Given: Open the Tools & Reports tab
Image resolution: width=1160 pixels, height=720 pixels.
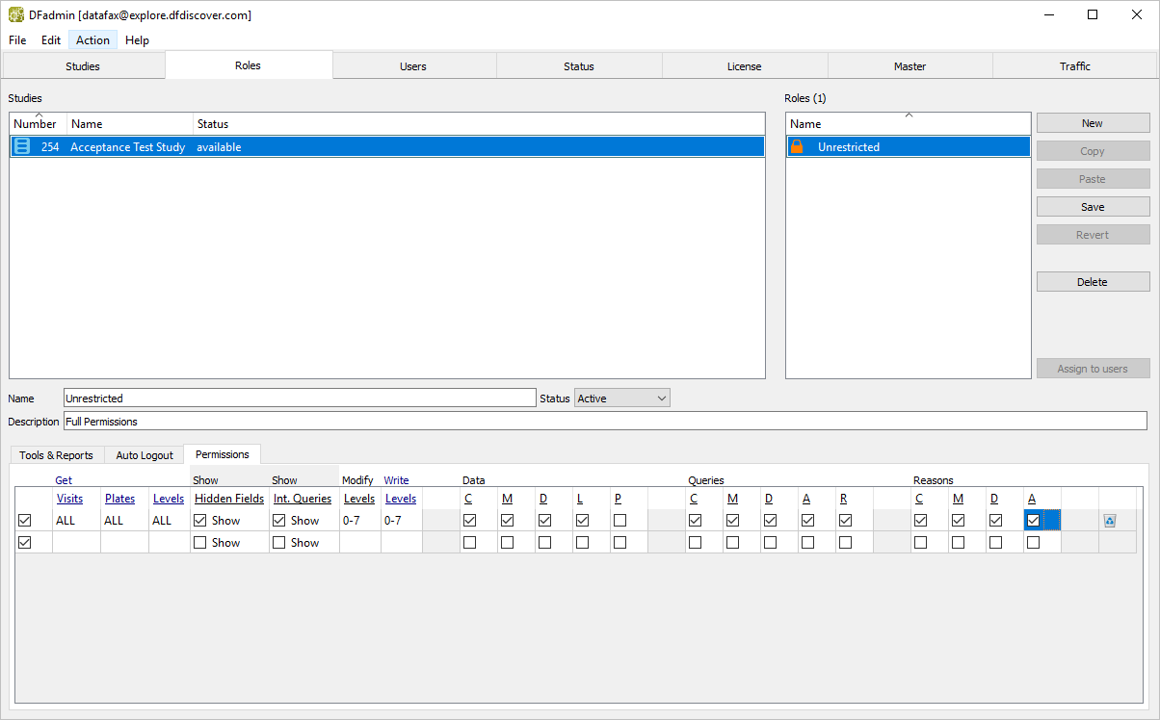Looking at the screenshot, I should click(56, 455).
